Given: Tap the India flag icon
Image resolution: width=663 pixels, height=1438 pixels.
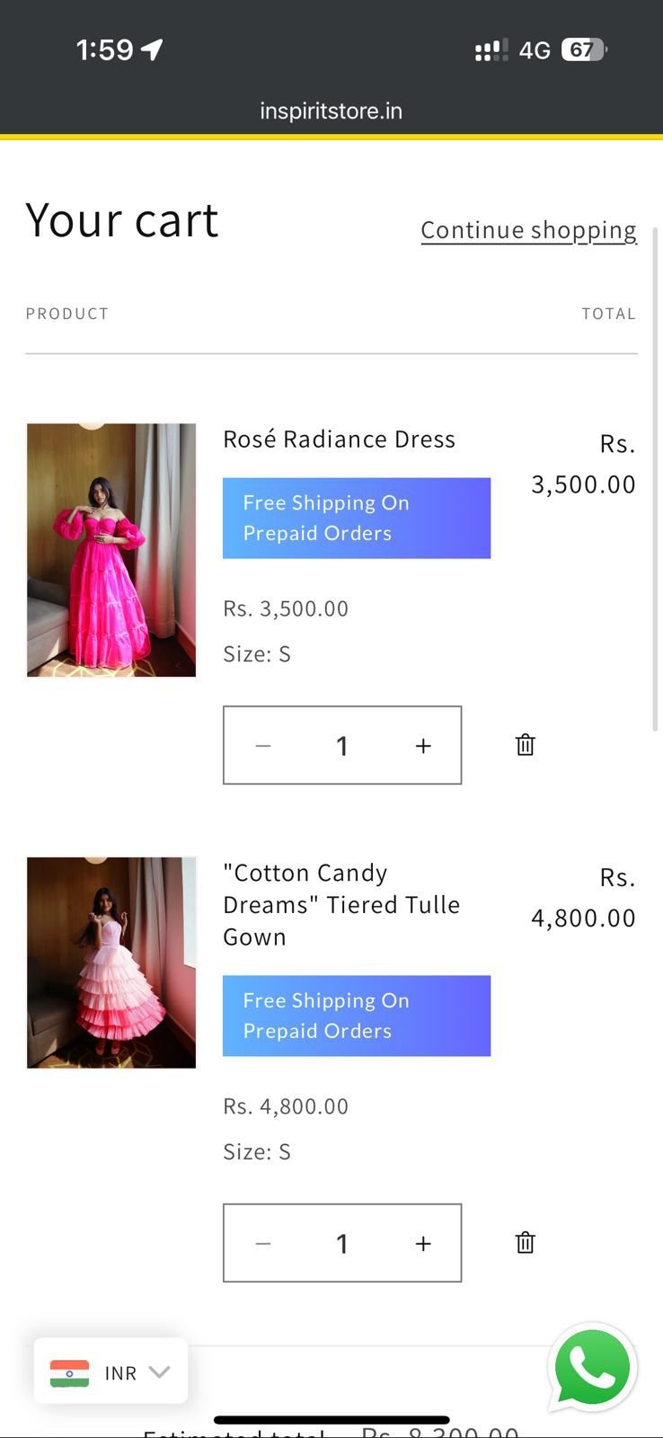Looking at the screenshot, I should point(70,1373).
